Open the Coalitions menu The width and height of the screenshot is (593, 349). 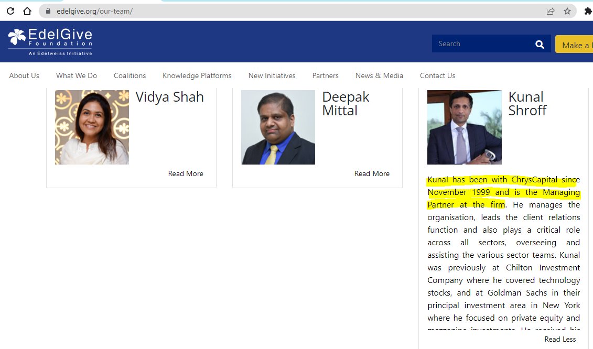pos(130,75)
